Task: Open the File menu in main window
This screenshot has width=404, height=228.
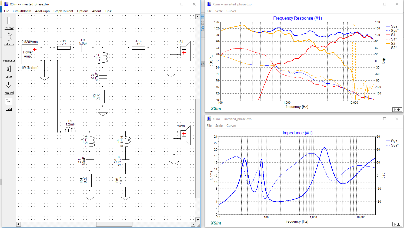Action: tap(6, 11)
